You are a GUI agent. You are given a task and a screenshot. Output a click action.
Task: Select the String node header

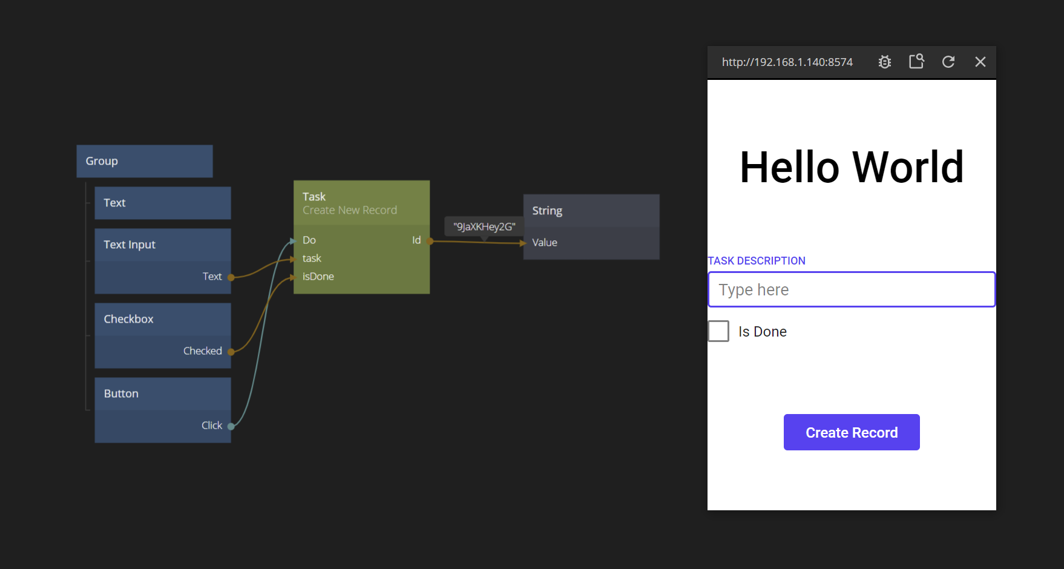tap(591, 211)
